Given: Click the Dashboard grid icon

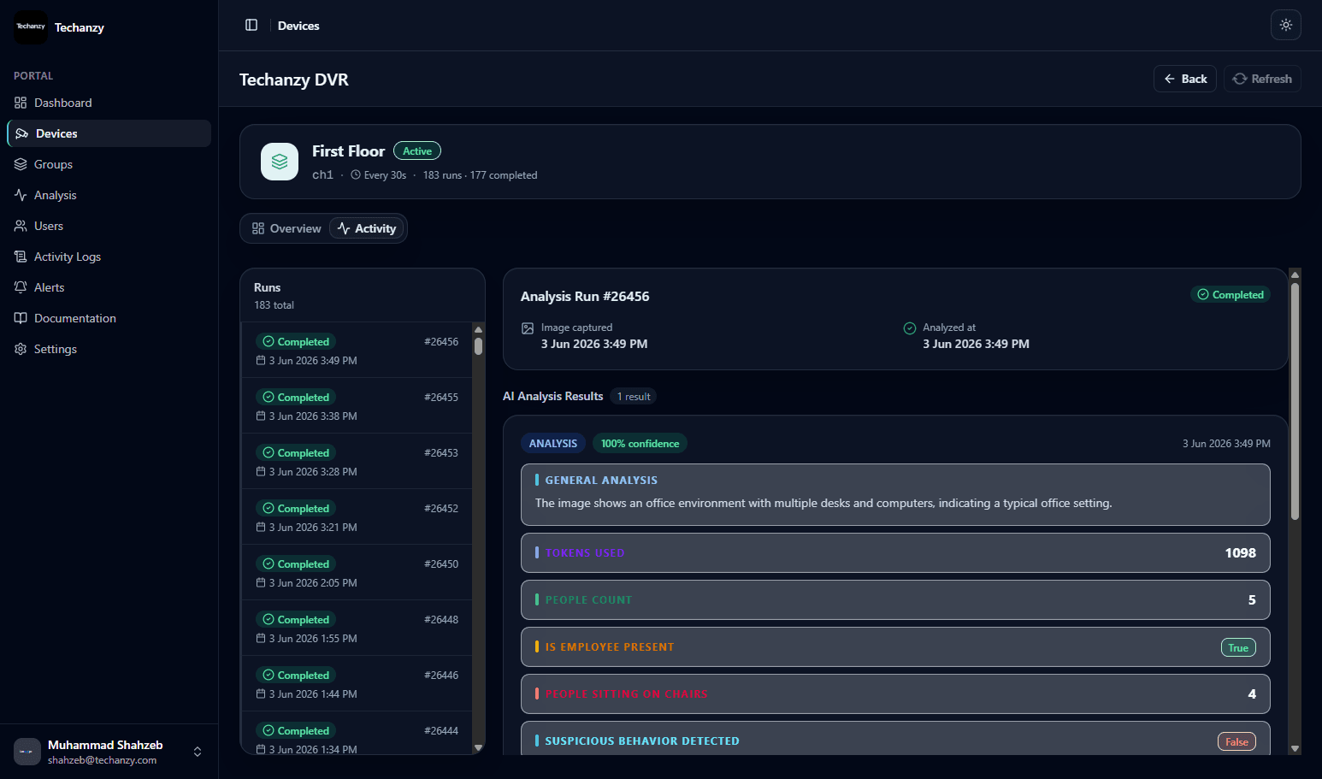Looking at the screenshot, I should [x=21, y=103].
